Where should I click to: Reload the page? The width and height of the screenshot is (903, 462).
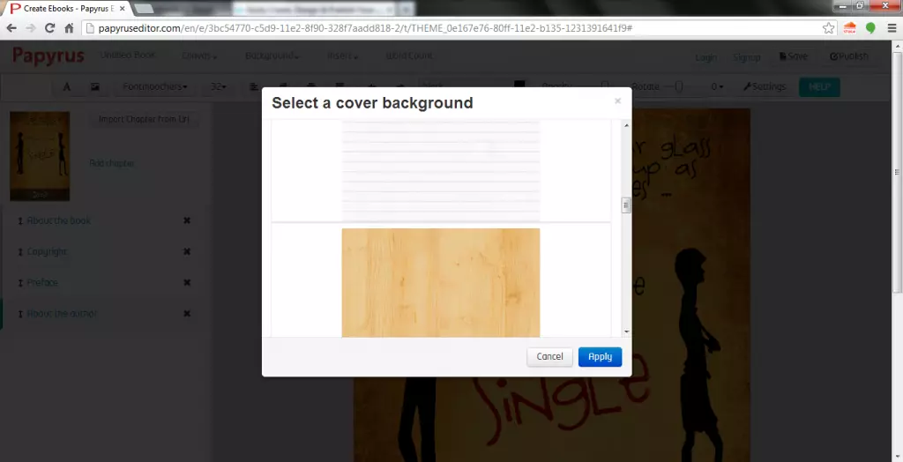50,28
